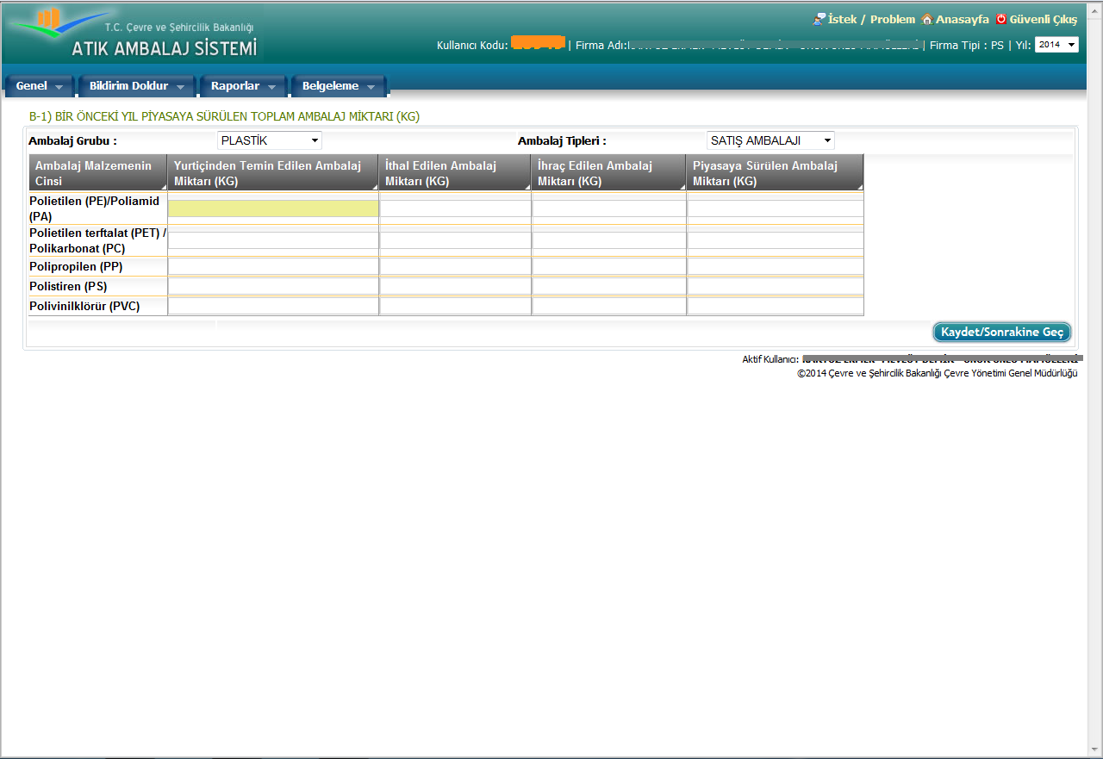Click İthal Edilen field in Polistiren (PS) row
Viewport: 1103px width, 759px height.
coord(455,286)
